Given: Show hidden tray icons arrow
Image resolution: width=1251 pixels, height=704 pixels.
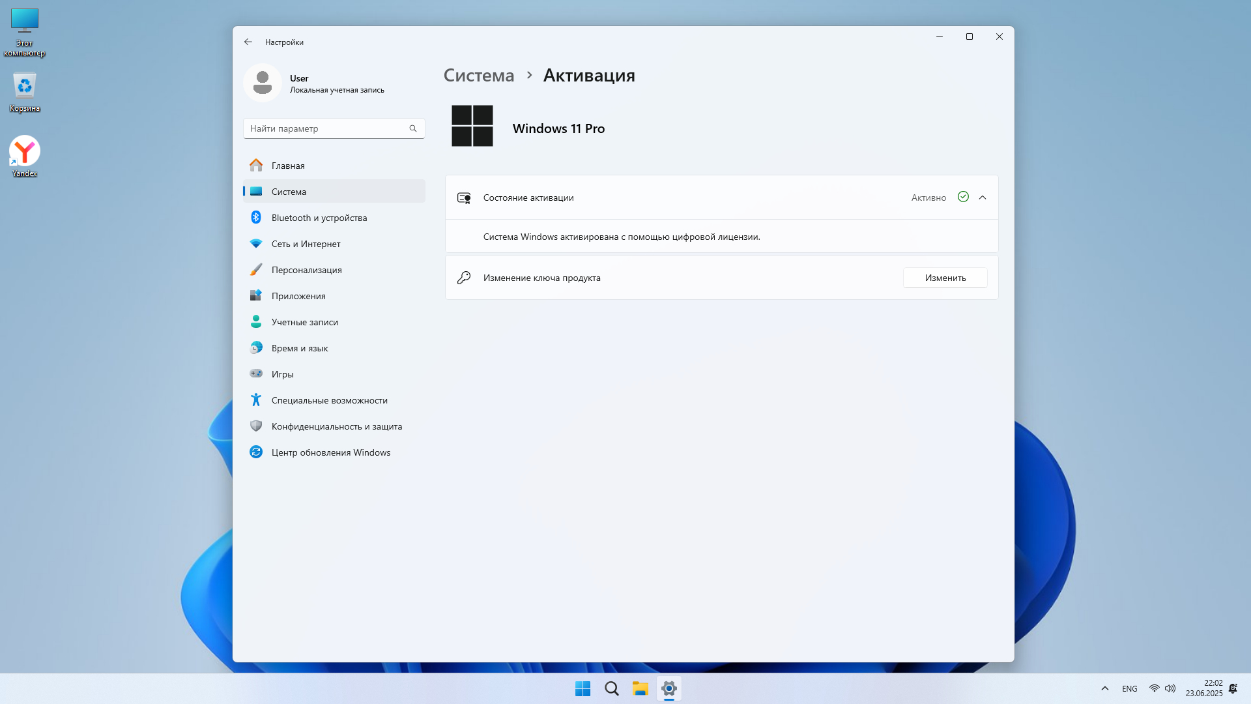Looking at the screenshot, I should (x=1104, y=688).
